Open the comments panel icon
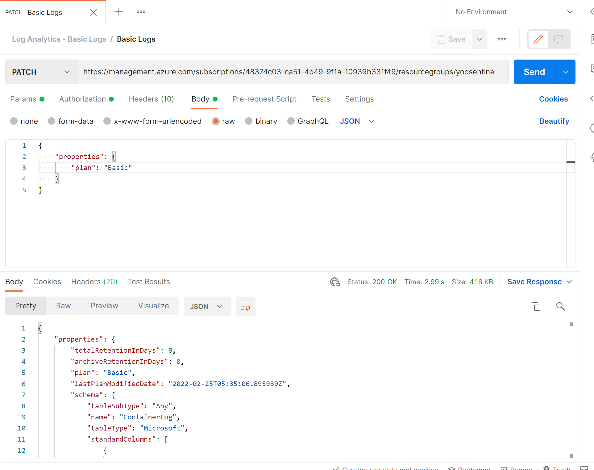594x470 pixels. (x=559, y=39)
